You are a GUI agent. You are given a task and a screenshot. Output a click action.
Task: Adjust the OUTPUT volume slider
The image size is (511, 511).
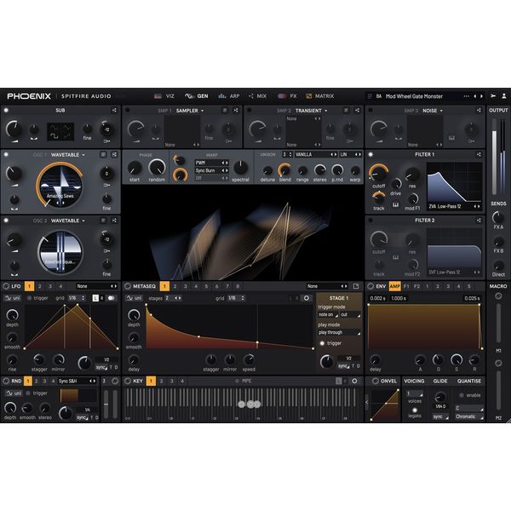494,158
